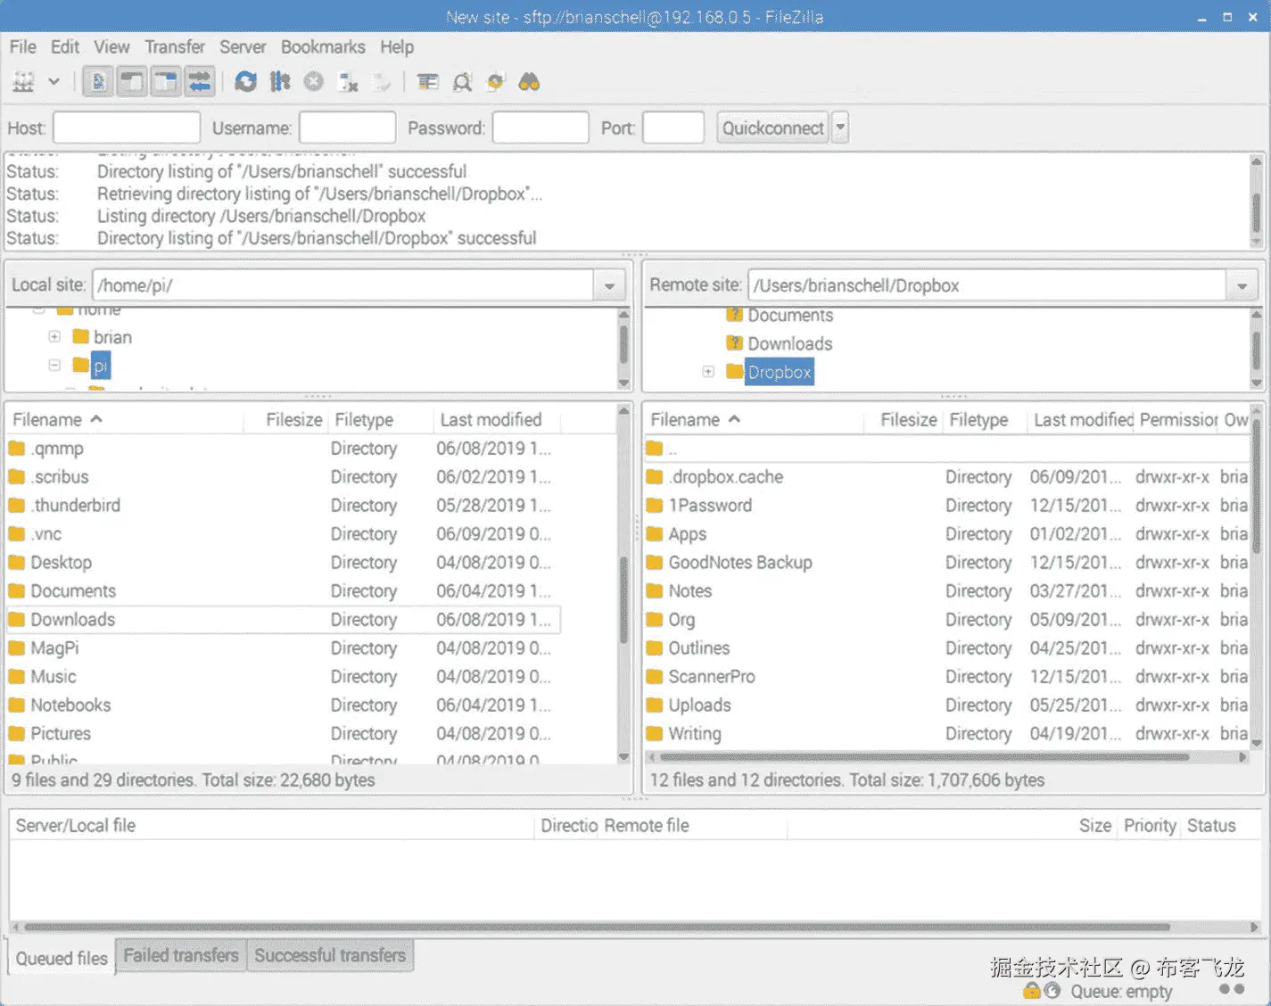Image resolution: width=1271 pixels, height=1006 pixels.
Task: Open the Help menu
Action: pyautogui.click(x=397, y=47)
